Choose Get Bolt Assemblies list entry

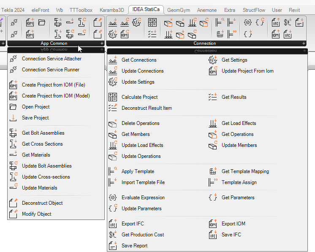43,133
